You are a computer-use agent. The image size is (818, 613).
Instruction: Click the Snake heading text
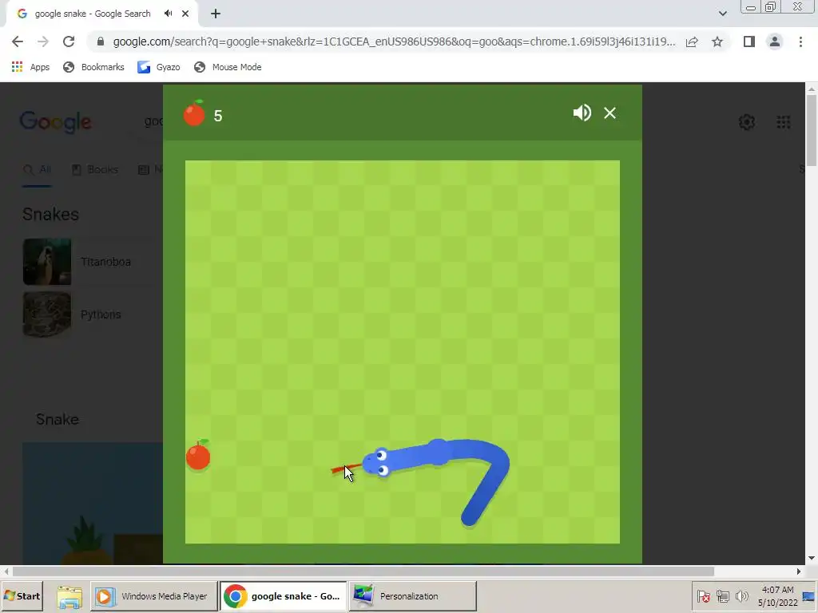click(58, 419)
